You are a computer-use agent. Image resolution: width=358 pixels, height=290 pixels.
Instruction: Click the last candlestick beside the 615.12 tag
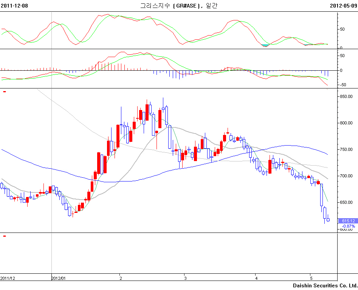328,220
